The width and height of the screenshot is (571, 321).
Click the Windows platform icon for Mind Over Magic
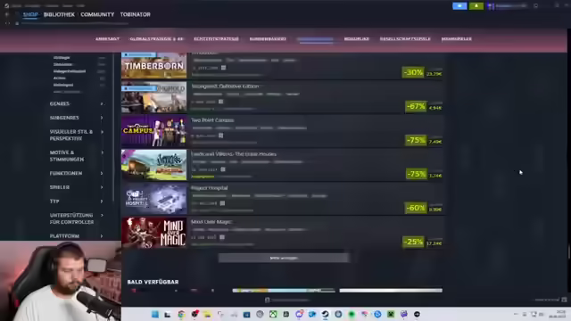pos(222,237)
